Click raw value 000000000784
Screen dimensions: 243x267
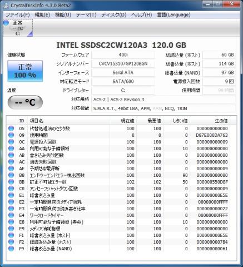pyautogui.click(x=212, y=242)
